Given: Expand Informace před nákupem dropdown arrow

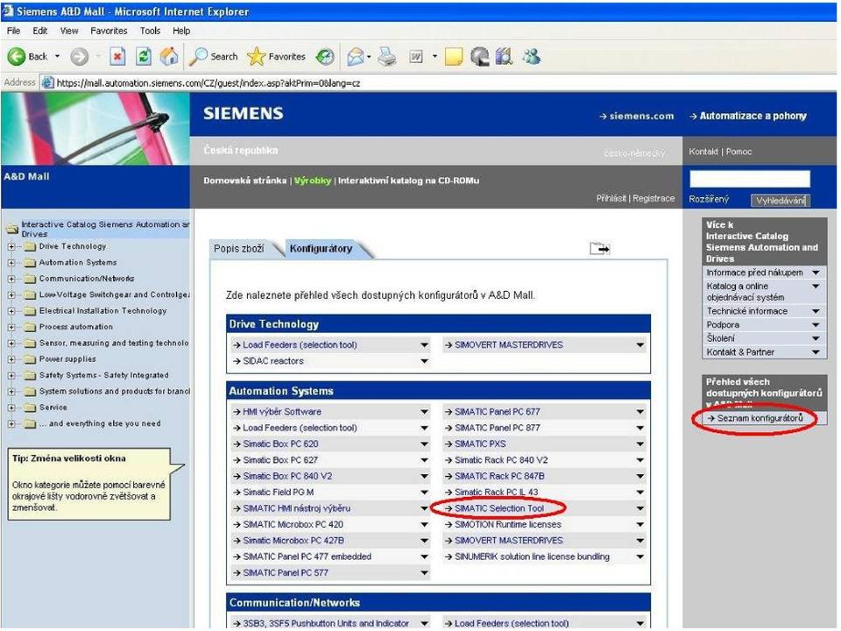Looking at the screenshot, I should point(816,273).
